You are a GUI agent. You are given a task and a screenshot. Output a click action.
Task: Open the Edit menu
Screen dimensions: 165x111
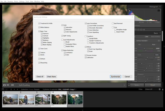click(x=5, y=2)
